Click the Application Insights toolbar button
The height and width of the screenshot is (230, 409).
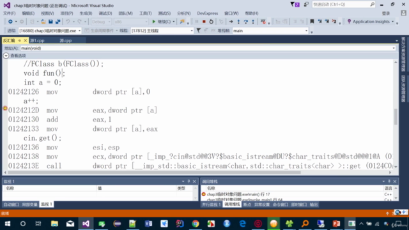coord(370,22)
